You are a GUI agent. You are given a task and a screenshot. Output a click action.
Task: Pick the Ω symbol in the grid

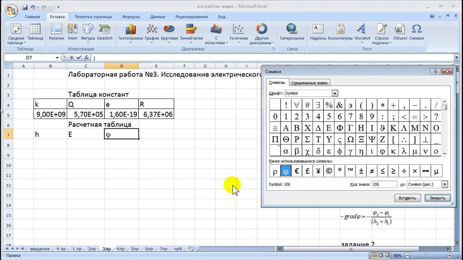[x=350, y=139]
